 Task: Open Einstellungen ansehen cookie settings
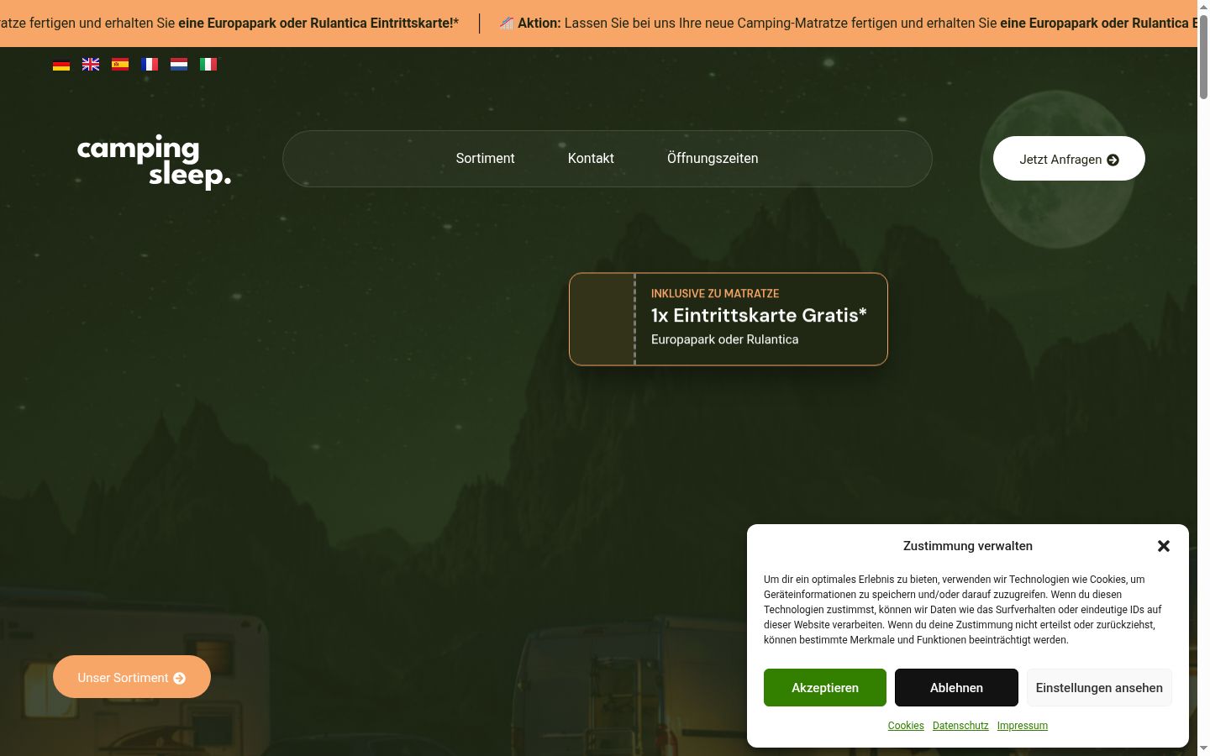click(x=1099, y=688)
